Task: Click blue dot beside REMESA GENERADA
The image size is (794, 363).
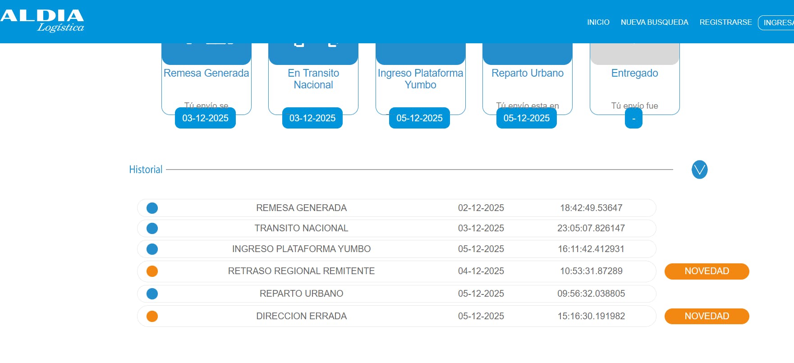Action: (152, 208)
